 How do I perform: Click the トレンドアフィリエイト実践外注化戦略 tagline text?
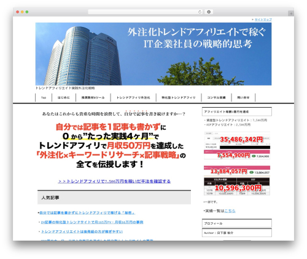point(65,88)
